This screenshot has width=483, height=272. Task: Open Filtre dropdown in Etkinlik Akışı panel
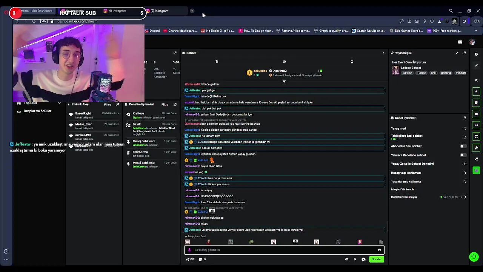[108, 105]
